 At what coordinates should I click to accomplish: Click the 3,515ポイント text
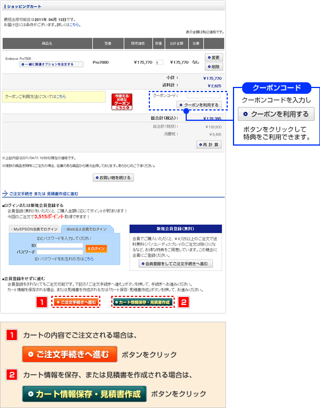coord(49,216)
